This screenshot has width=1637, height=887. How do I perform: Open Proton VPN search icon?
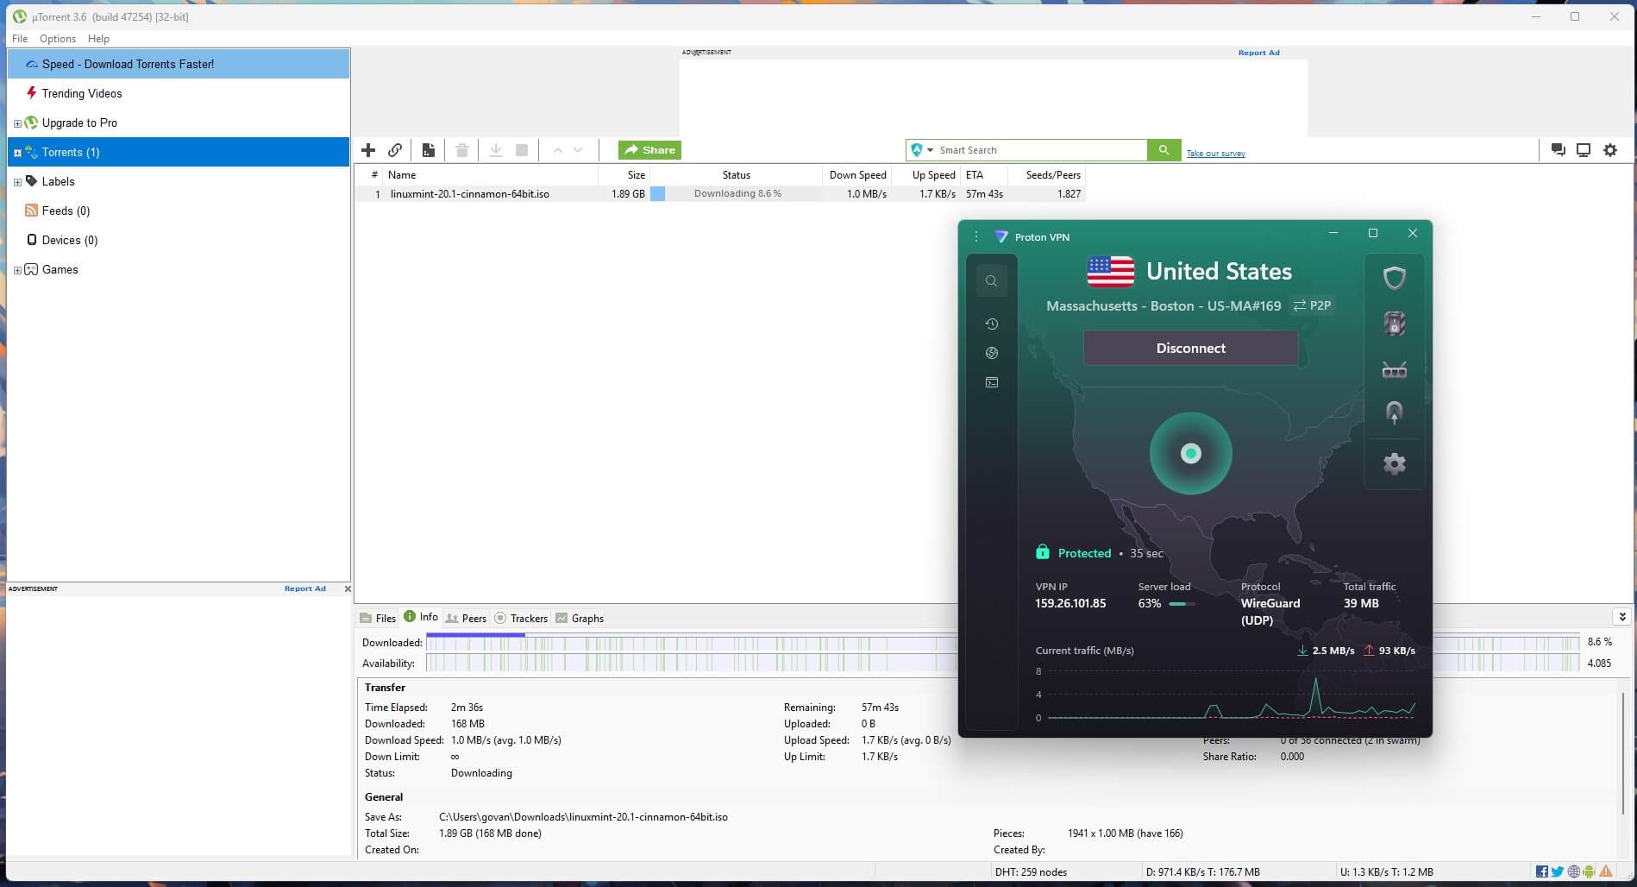click(992, 280)
